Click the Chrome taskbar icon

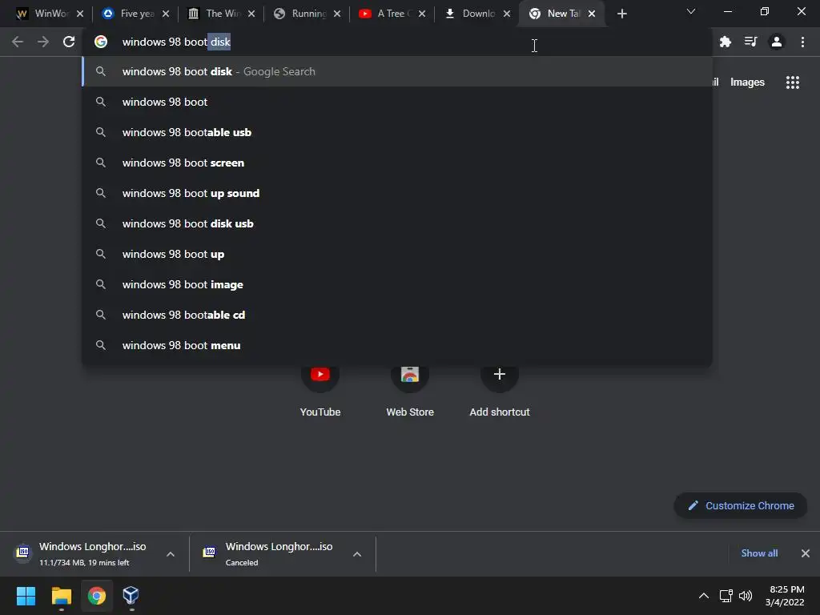pyautogui.click(x=96, y=596)
